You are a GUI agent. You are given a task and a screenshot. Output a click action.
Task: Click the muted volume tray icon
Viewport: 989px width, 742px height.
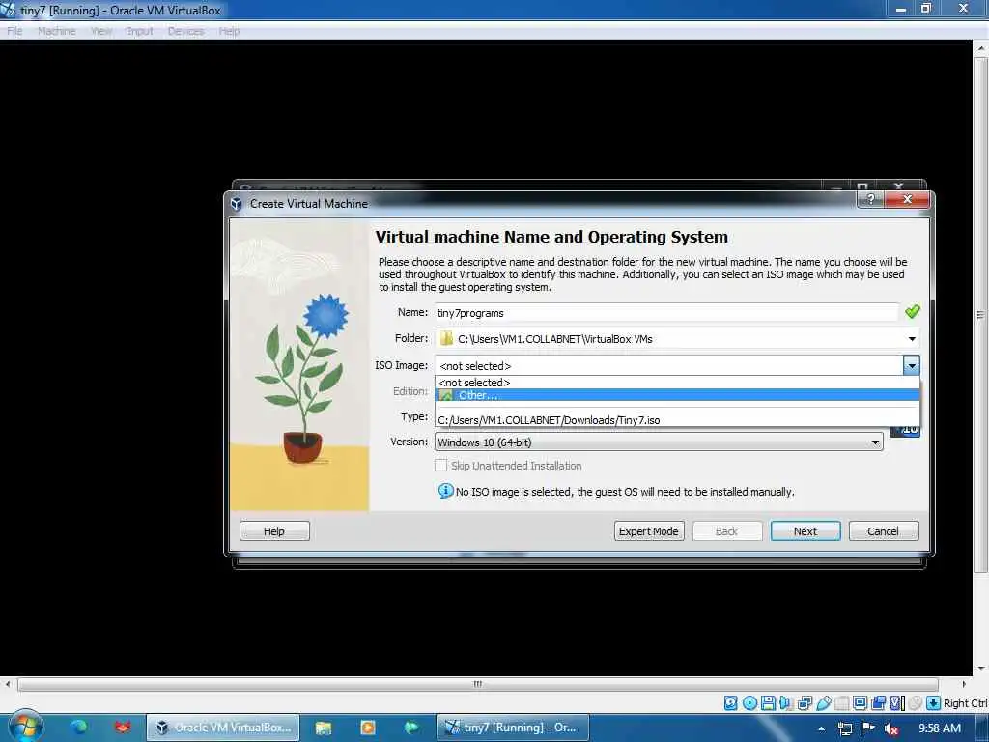click(x=891, y=728)
